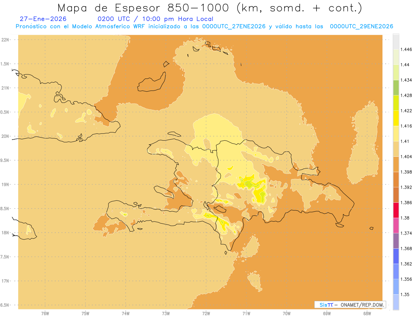Click the green legend swatch between 1.428 and 1.434

coord(396,87)
